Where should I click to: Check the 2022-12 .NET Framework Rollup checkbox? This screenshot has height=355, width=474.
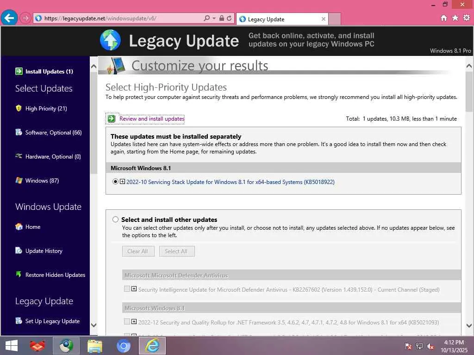pyautogui.click(x=127, y=322)
